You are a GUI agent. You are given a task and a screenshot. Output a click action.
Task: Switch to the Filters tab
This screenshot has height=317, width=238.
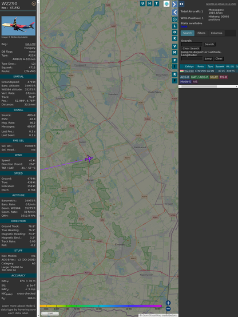[x=201, y=33]
